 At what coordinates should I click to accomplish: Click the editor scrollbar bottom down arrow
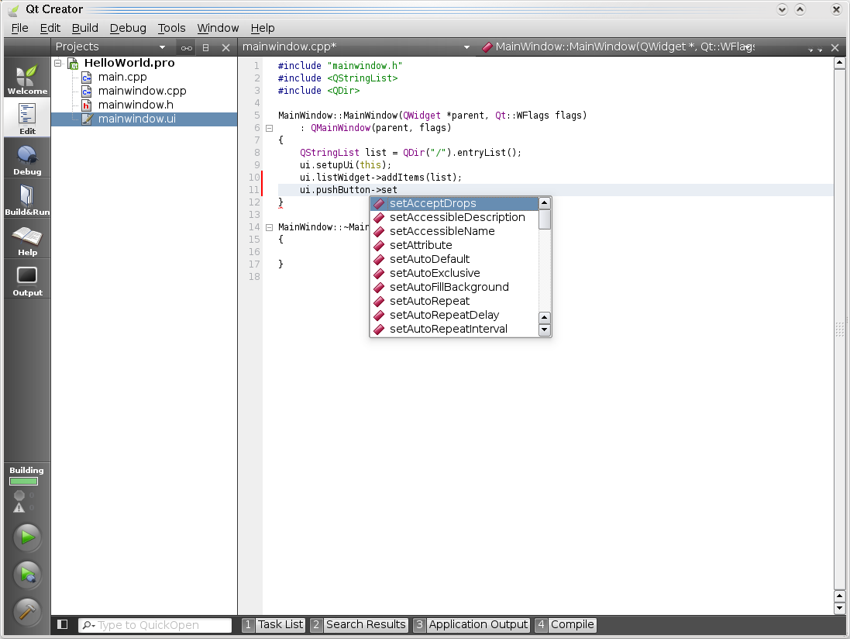tap(839, 608)
